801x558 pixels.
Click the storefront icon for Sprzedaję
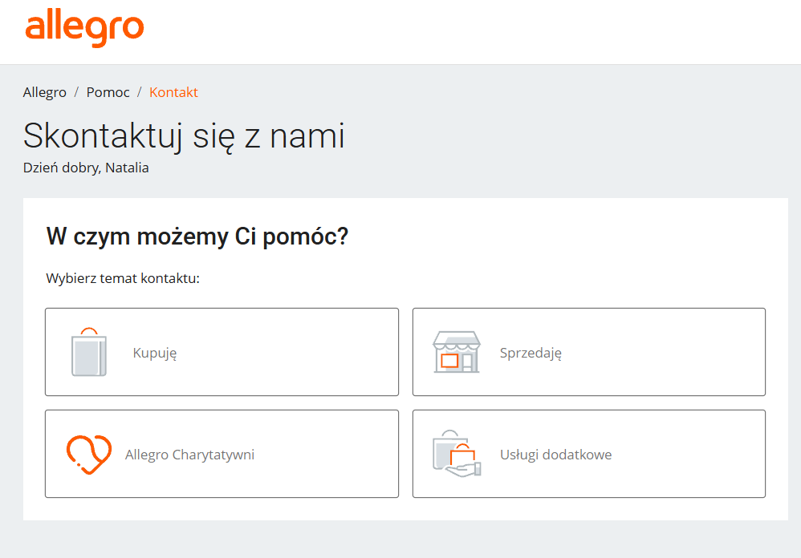[x=456, y=352]
